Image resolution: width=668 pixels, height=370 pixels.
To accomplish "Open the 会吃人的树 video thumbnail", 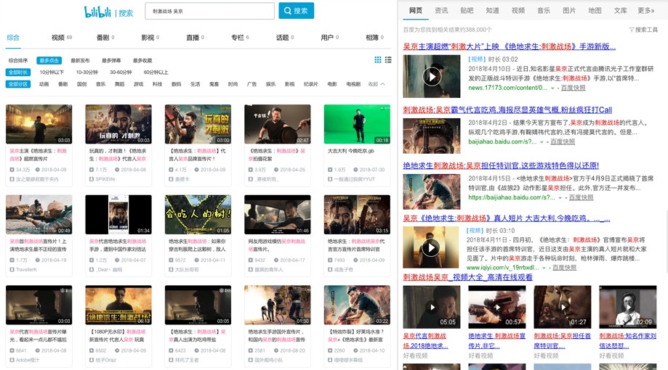I will (198, 215).
